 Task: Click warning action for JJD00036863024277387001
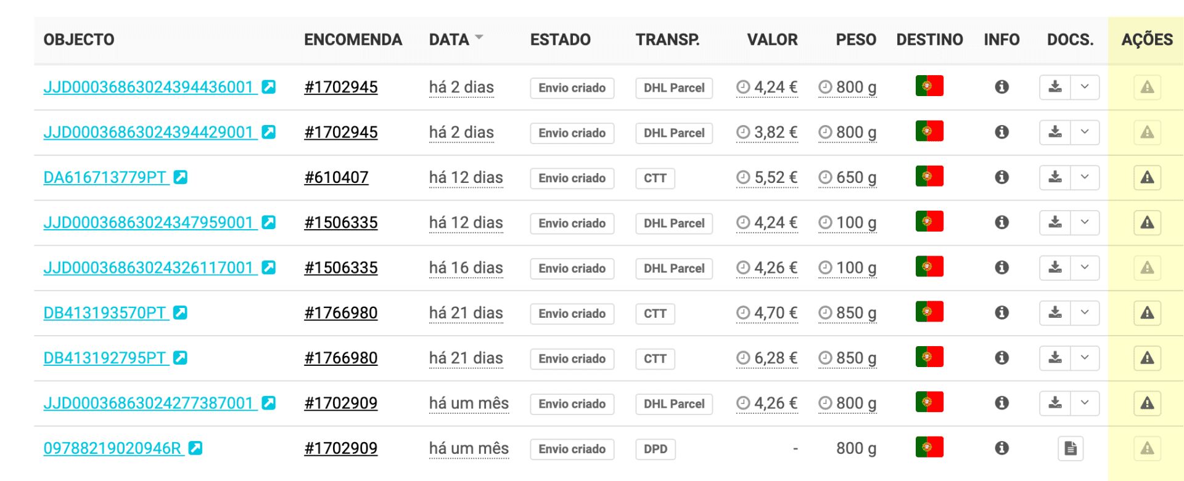click(1147, 403)
